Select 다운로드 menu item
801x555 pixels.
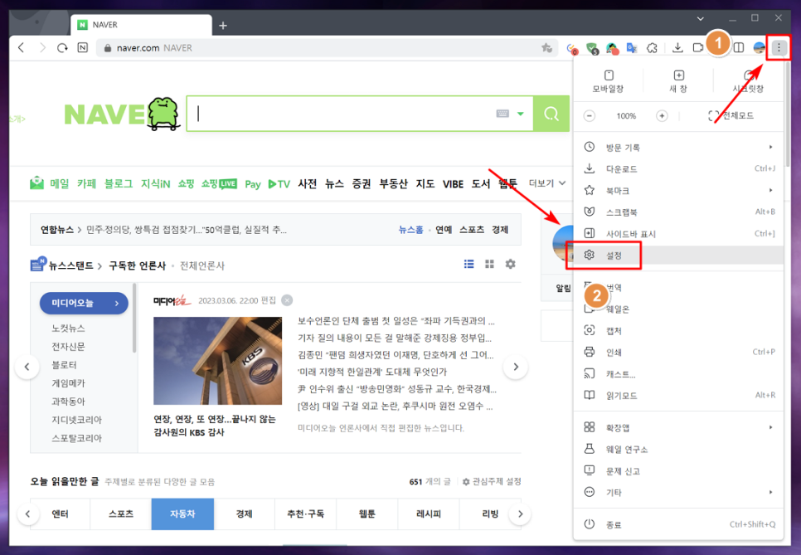(x=678, y=168)
